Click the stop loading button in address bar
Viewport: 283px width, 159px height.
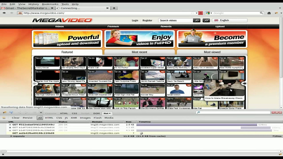click(201, 13)
